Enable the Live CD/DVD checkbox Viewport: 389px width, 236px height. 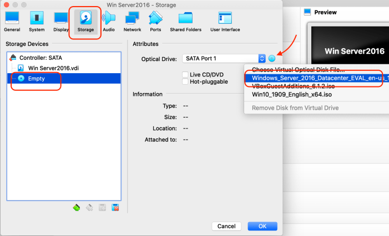coord(185,74)
